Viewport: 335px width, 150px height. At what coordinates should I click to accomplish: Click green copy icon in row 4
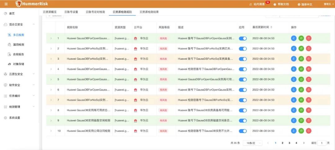301,69
